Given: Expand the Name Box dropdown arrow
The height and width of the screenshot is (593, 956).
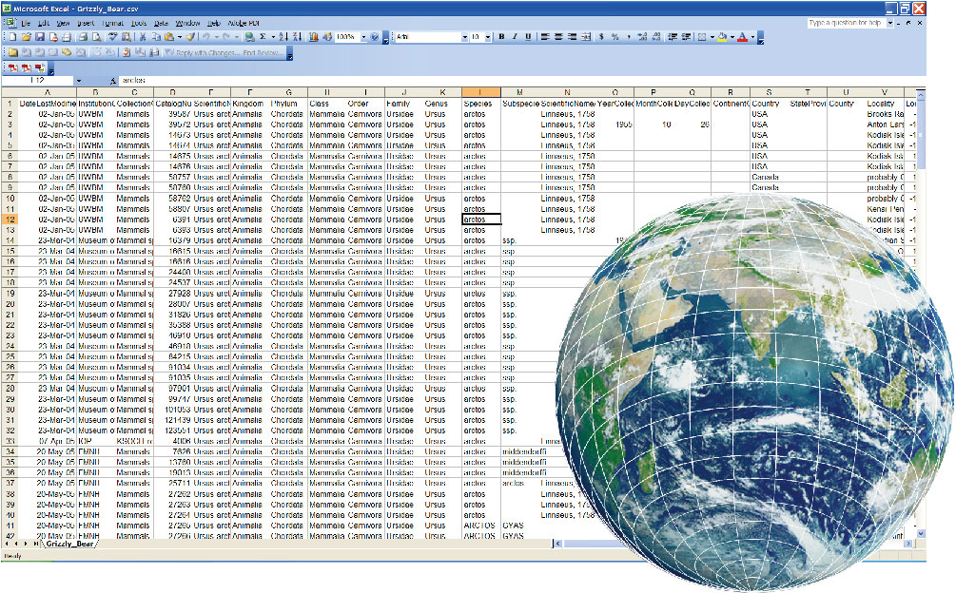Looking at the screenshot, I should 79,81.
